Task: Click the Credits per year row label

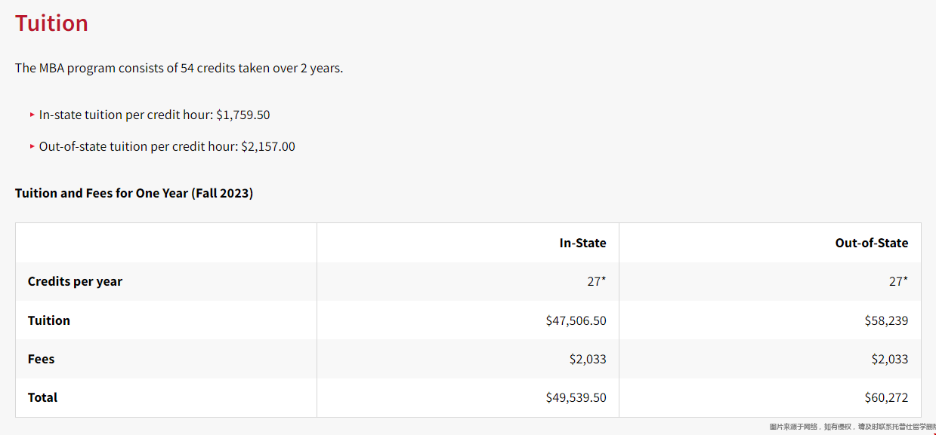Action: [x=75, y=281]
